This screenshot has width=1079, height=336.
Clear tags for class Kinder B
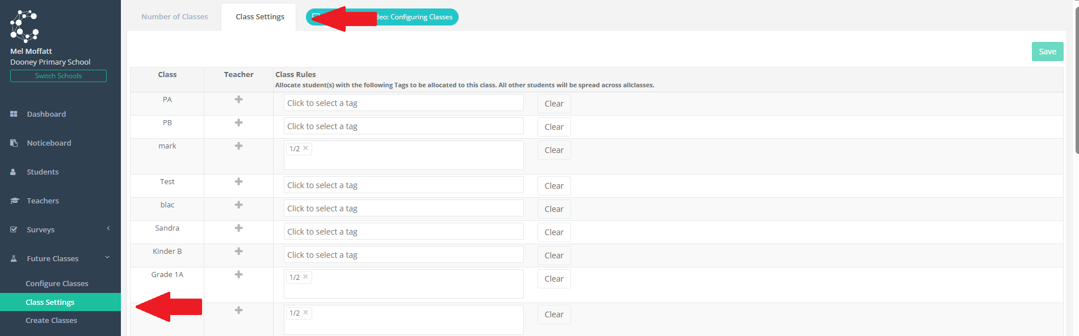554,256
